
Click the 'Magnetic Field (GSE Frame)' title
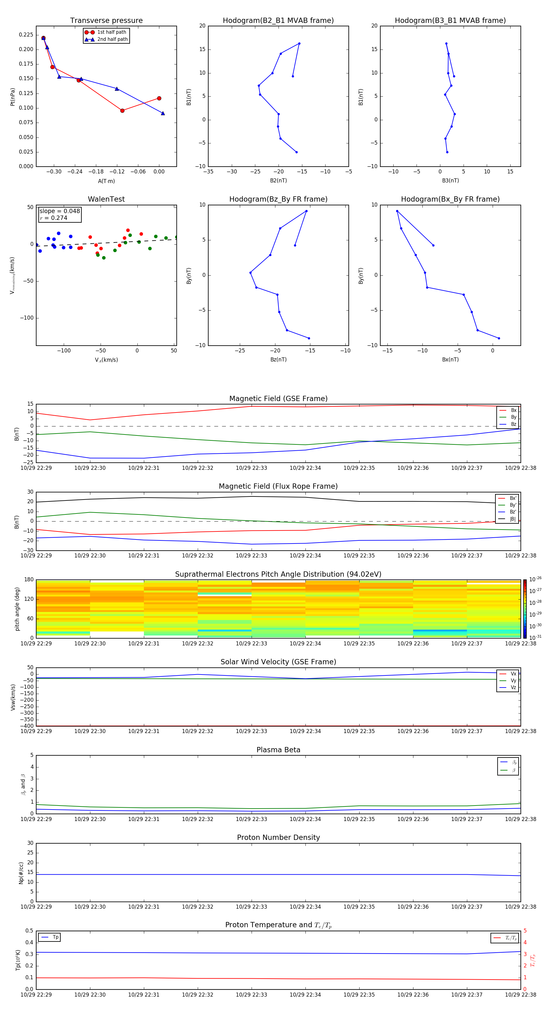278,399
